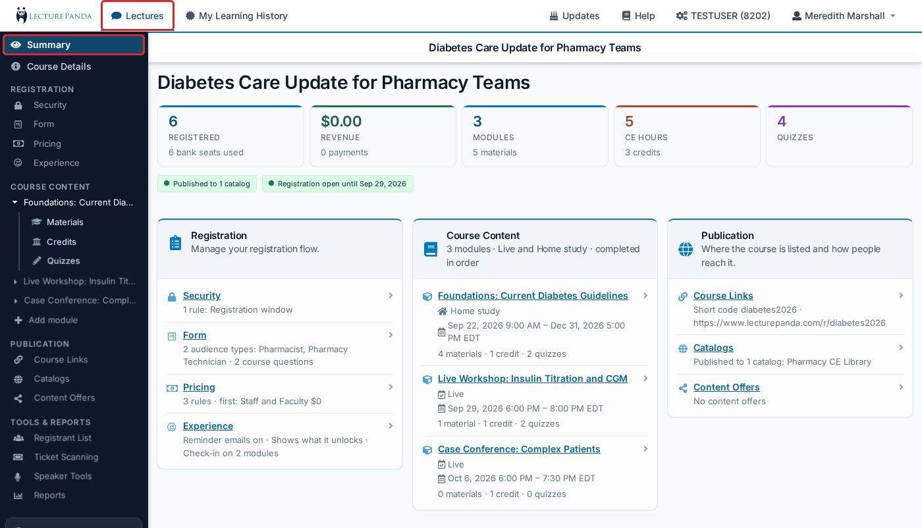Image resolution: width=922 pixels, height=528 pixels.
Task: Click the globe icon beside sidebar Catalogs
Action: (x=18, y=379)
